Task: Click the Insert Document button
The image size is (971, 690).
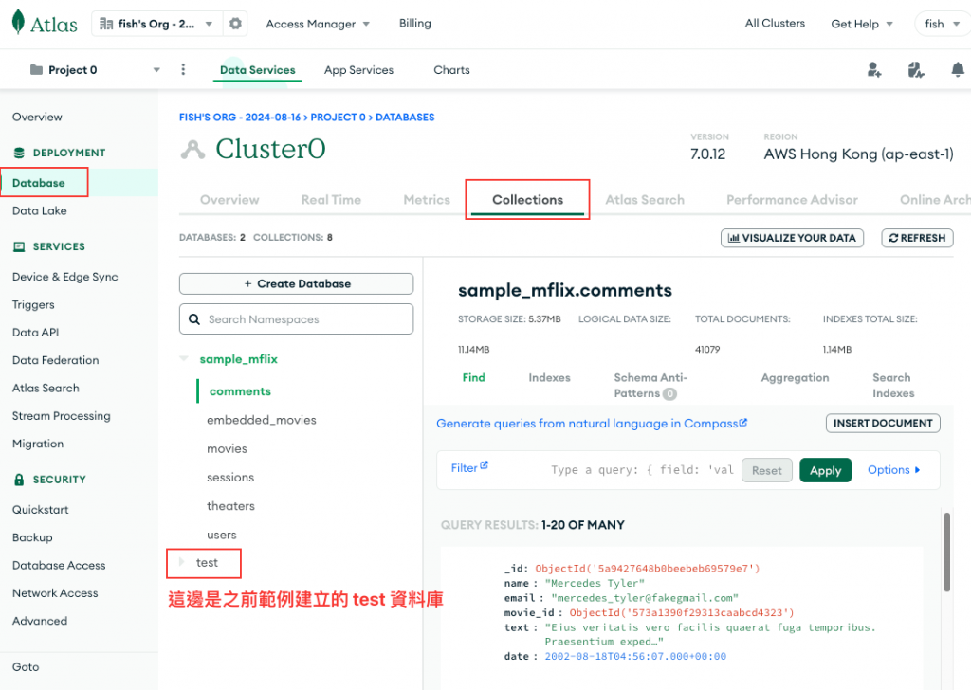Action: pos(883,424)
